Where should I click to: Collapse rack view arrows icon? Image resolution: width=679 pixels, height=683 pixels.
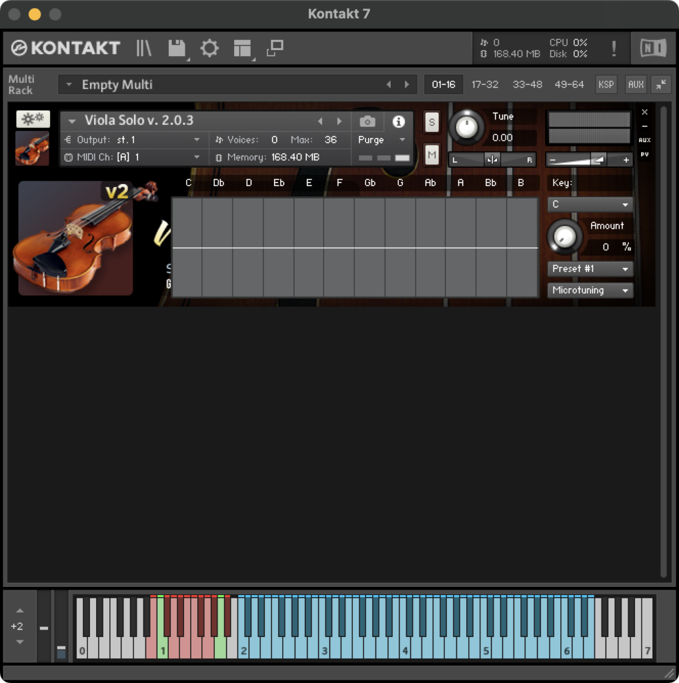661,84
